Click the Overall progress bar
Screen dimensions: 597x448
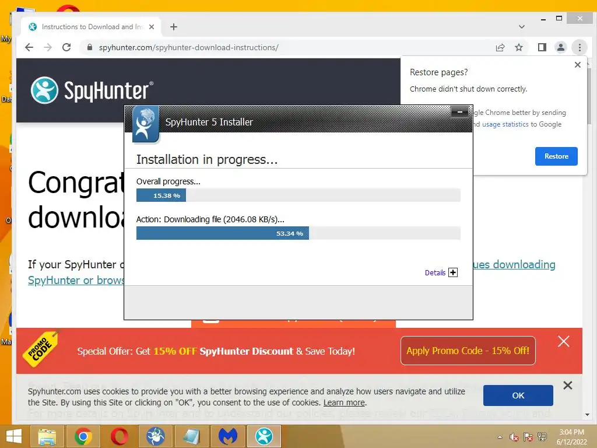298,195
